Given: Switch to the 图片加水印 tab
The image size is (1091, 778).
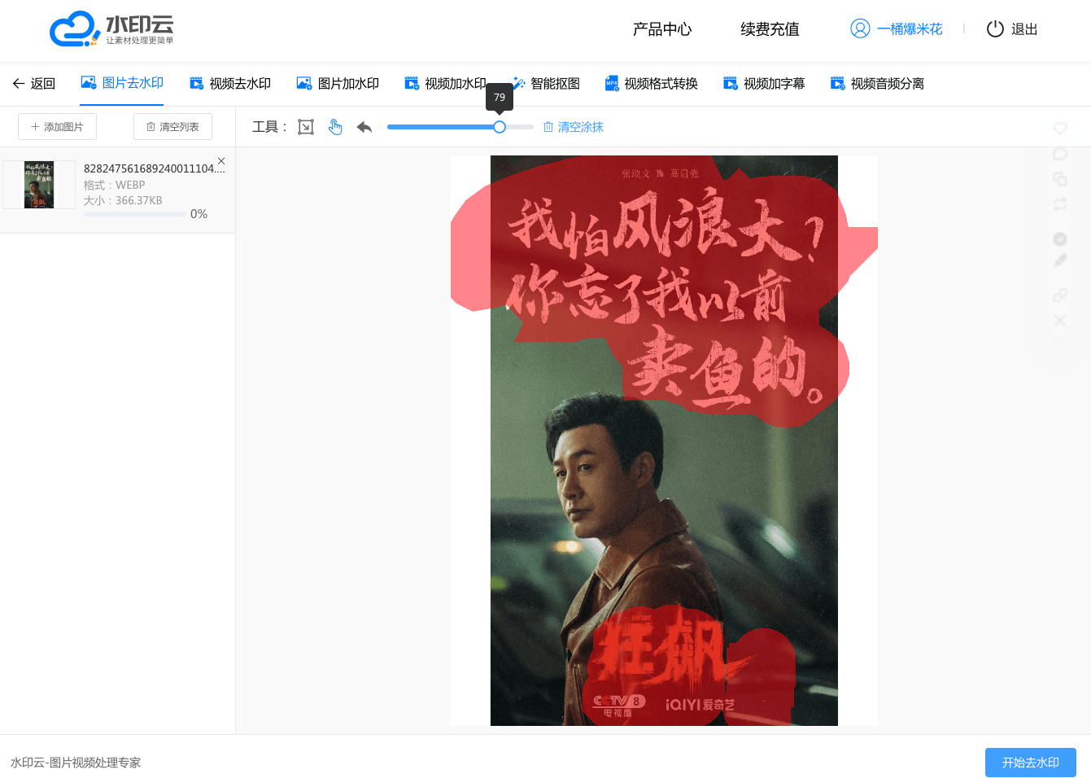Looking at the screenshot, I should (x=338, y=83).
